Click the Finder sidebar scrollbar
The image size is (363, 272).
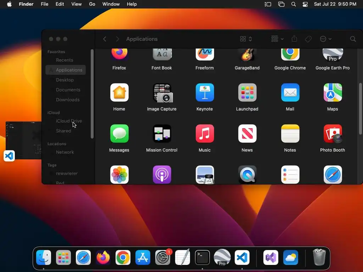[92, 94]
